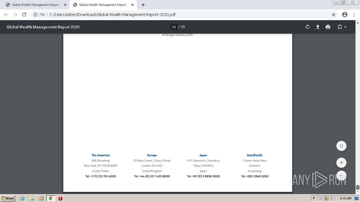
Task: Click the network tray icon
Action: (x=327, y=198)
